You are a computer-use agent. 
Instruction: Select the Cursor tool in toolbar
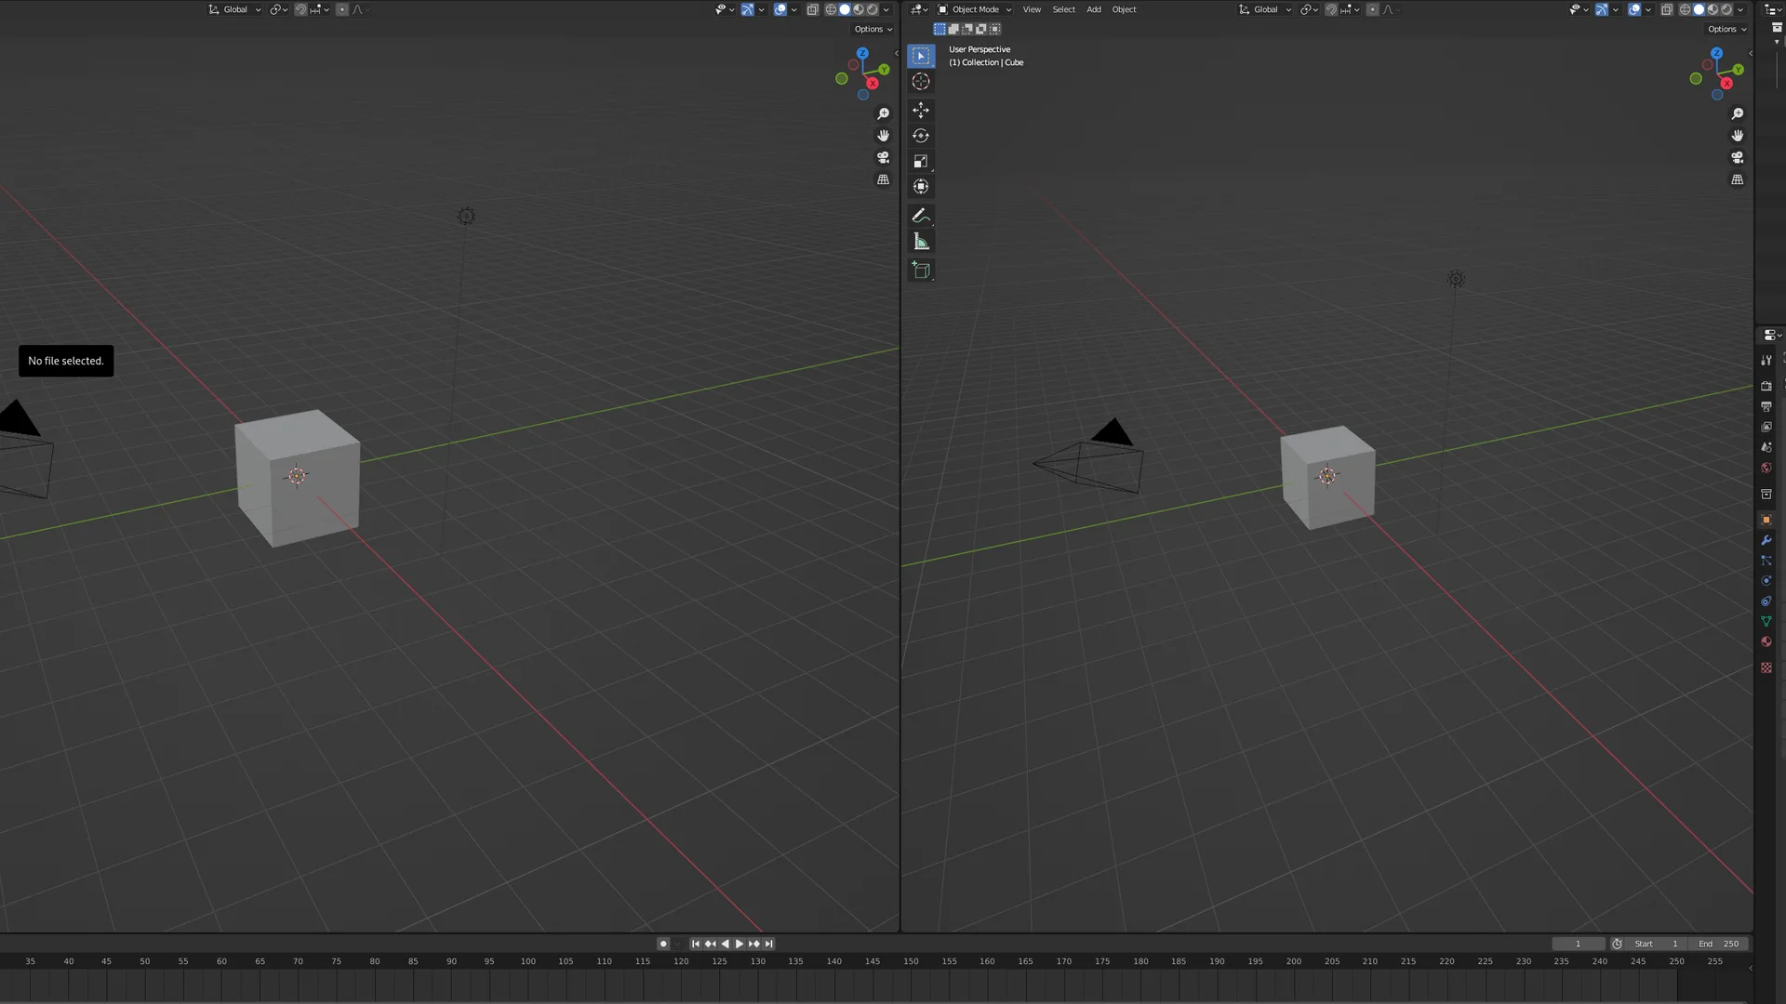[x=921, y=82]
